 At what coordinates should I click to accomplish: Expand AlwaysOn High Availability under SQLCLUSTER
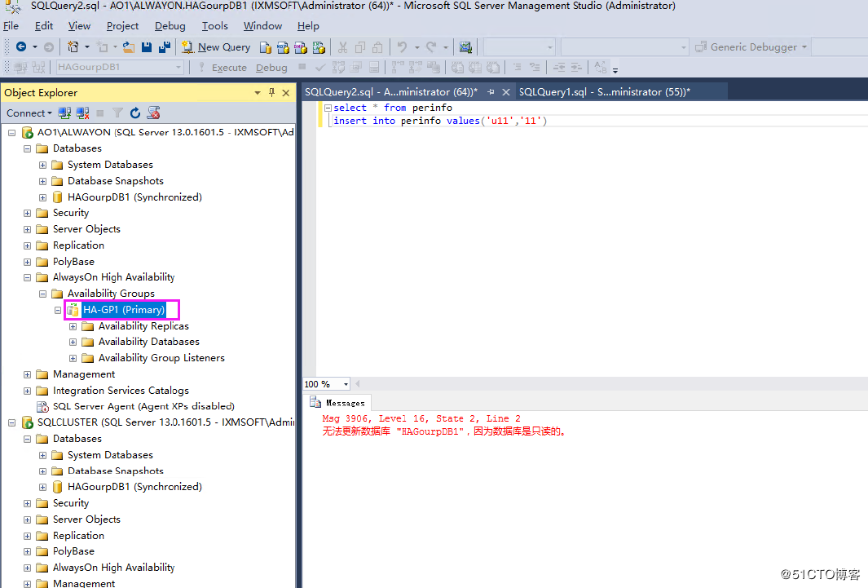(x=27, y=568)
